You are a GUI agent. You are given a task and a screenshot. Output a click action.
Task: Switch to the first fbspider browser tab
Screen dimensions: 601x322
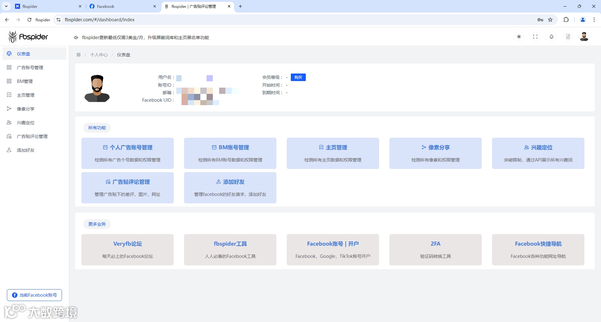coord(49,6)
